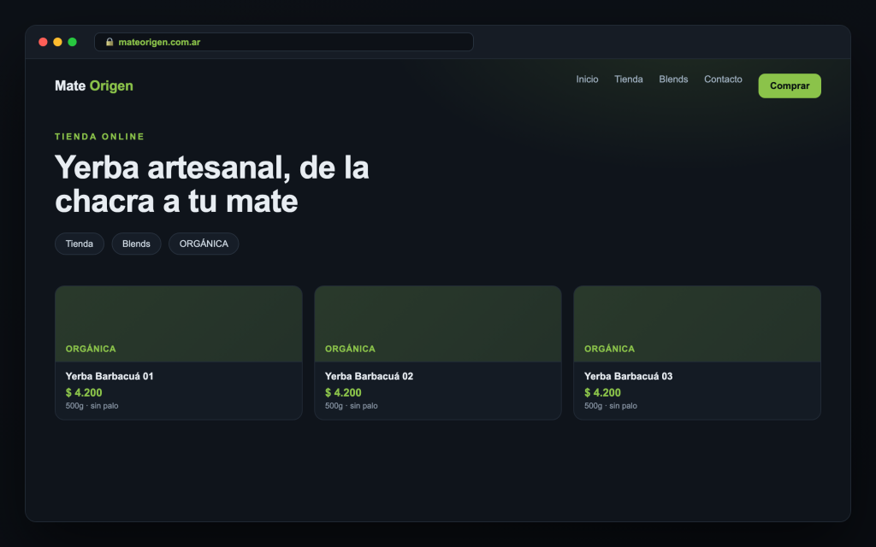876x547 pixels.
Task: Select the ORGÁNICA filter pill
Action: tap(204, 244)
